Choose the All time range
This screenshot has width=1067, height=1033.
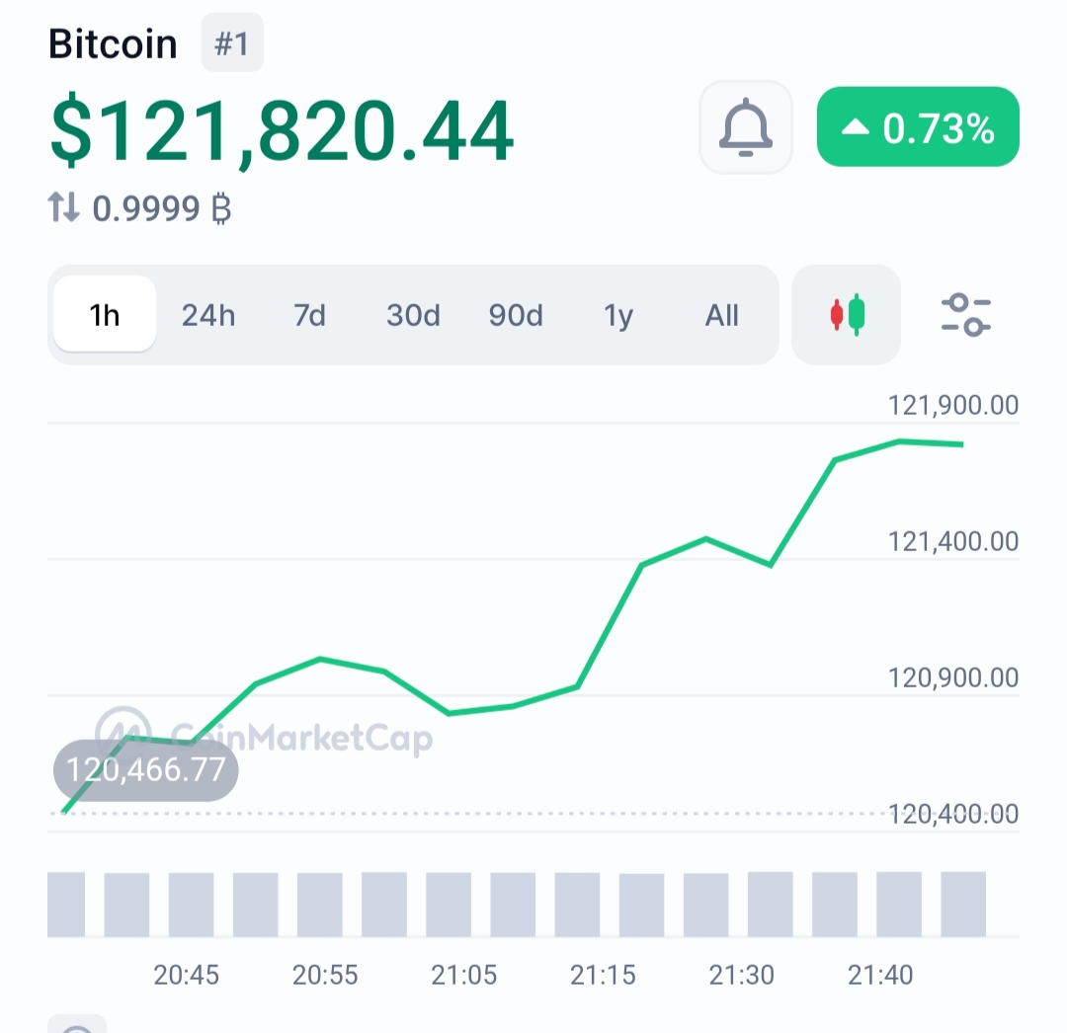point(721,315)
